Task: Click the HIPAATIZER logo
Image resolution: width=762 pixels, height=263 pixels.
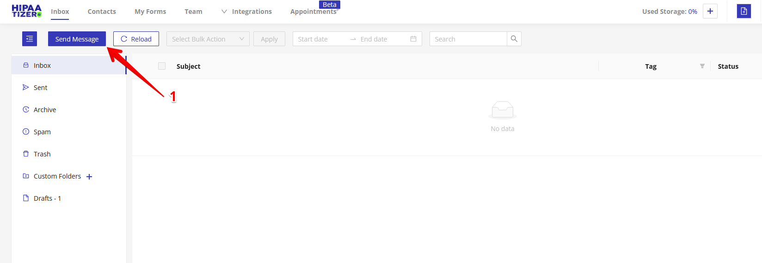Action: (x=26, y=11)
